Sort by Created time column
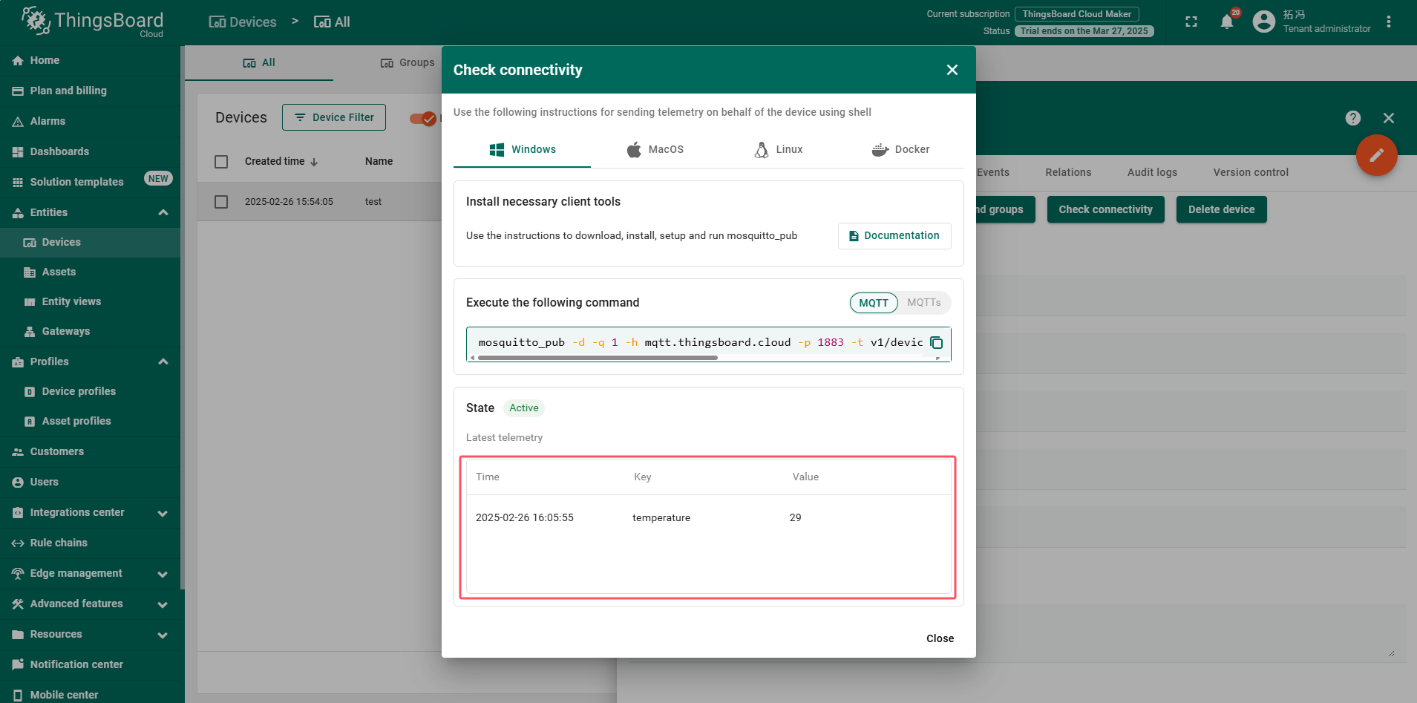 [281, 161]
